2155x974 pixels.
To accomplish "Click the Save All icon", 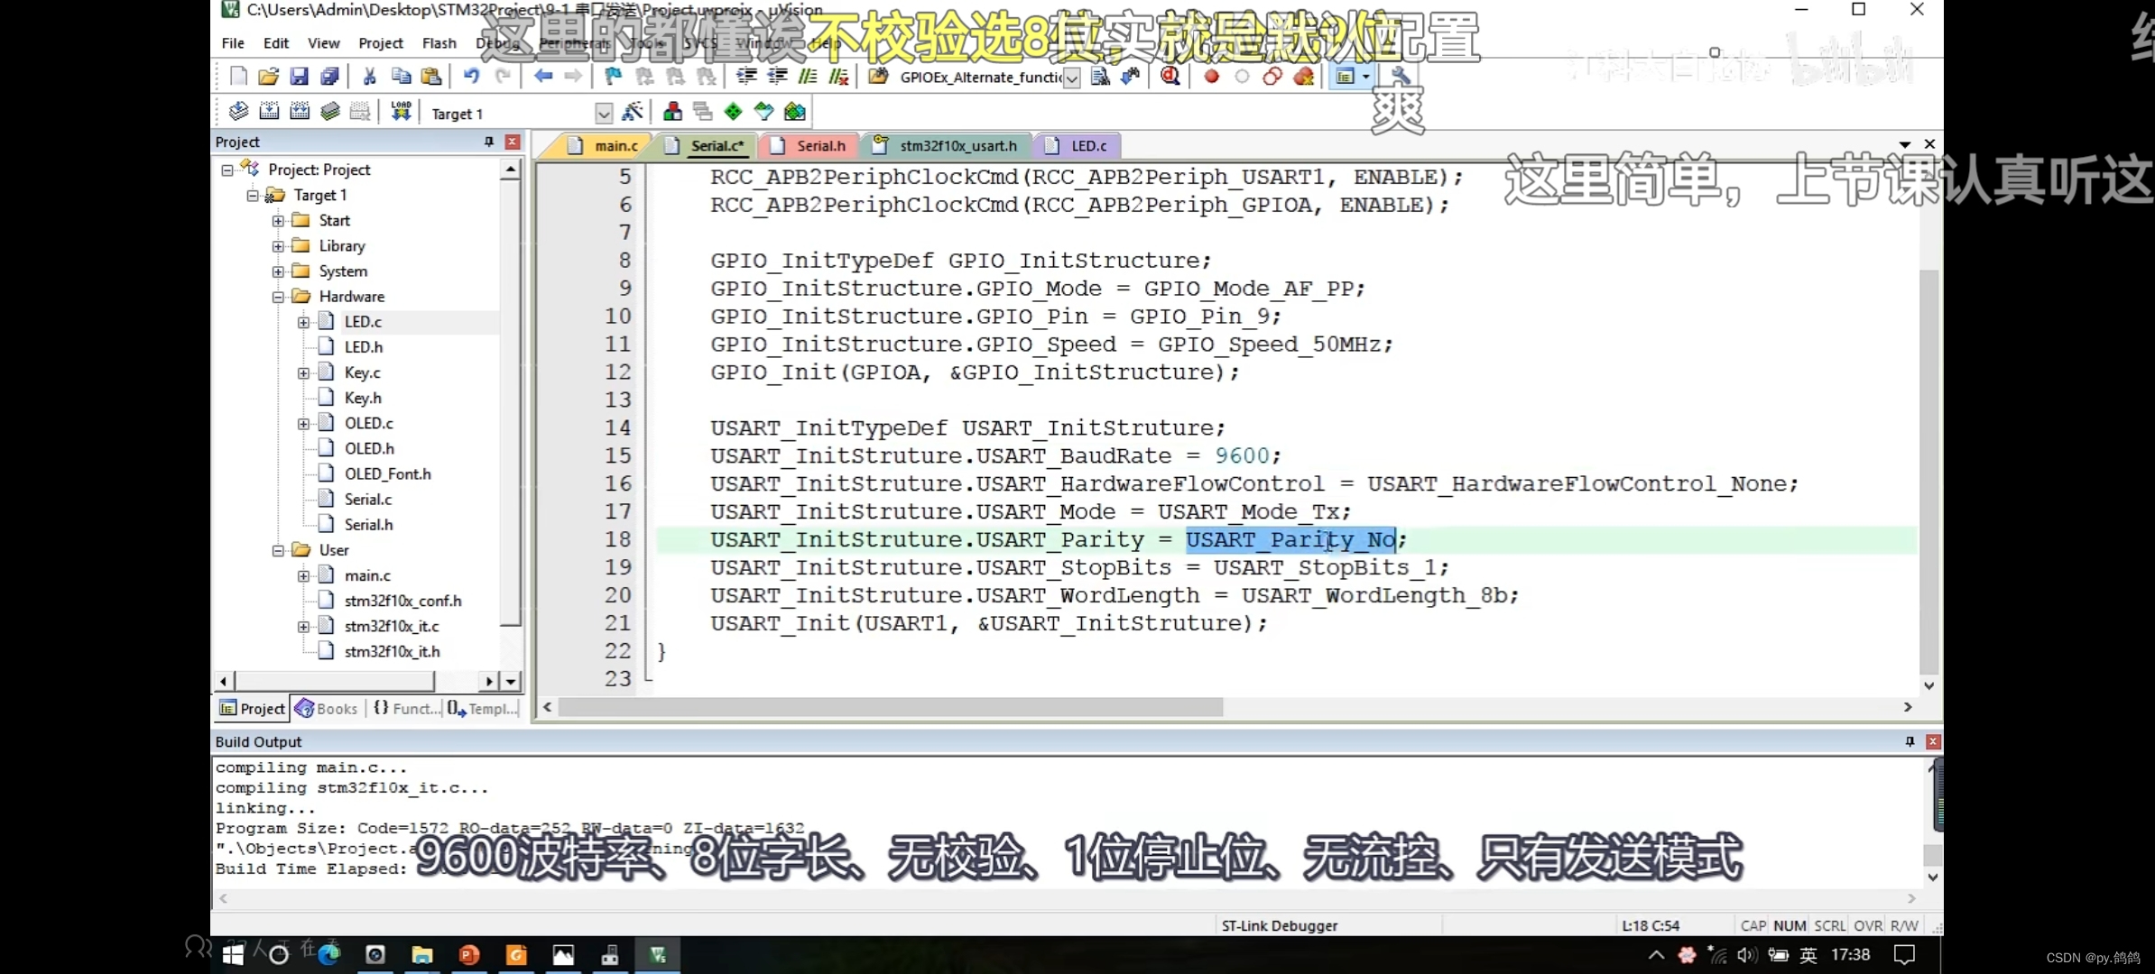I will click(330, 77).
